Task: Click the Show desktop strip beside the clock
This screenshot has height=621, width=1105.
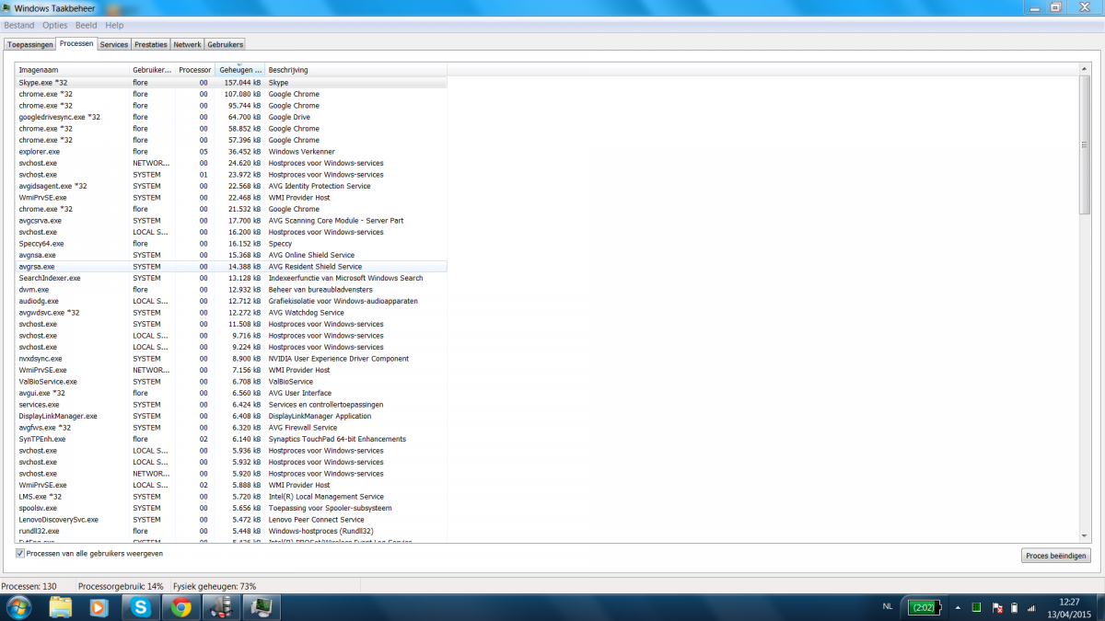Action: coord(1099,607)
